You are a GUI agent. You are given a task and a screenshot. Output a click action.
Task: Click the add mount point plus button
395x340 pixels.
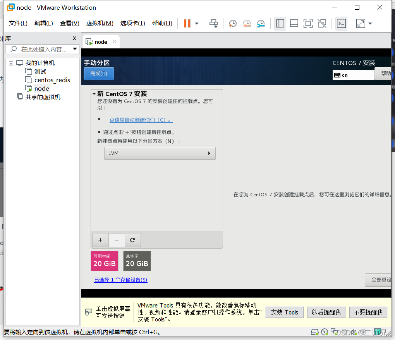click(100, 240)
